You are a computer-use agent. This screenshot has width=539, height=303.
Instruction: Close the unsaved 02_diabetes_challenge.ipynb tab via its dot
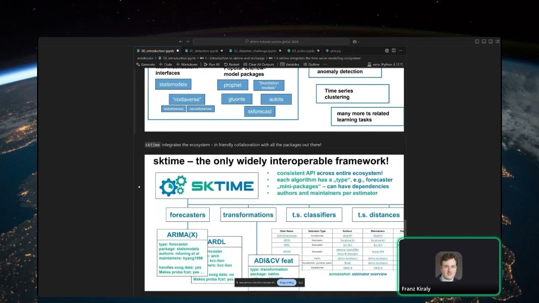280,51
